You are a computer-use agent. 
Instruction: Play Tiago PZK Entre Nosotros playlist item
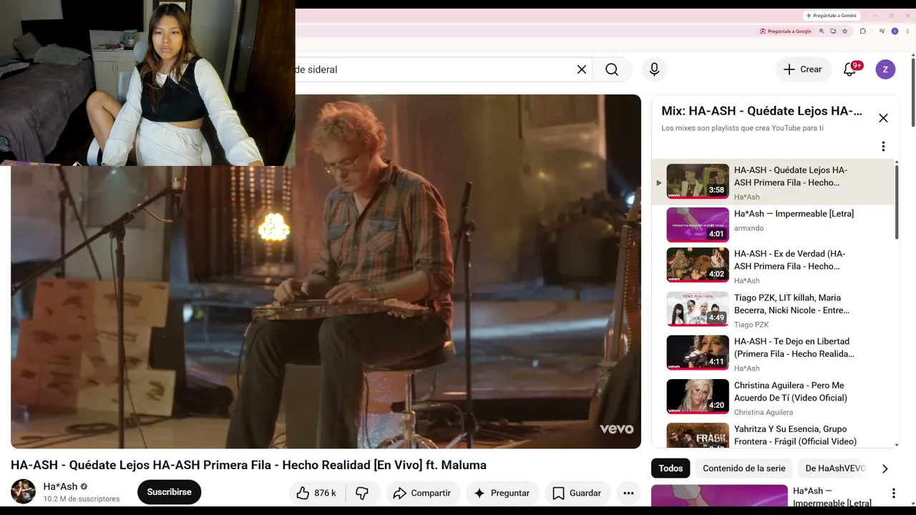pos(773,309)
